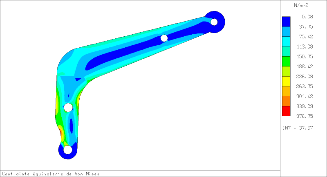The height and width of the screenshot is (177, 327).
Task: Click the minimum value 0.08
Action: tap(307, 17)
